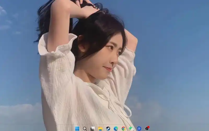Open taskbar Search magnifier
The width and height of the screenshot is (209, 131).
coord(85,129)
